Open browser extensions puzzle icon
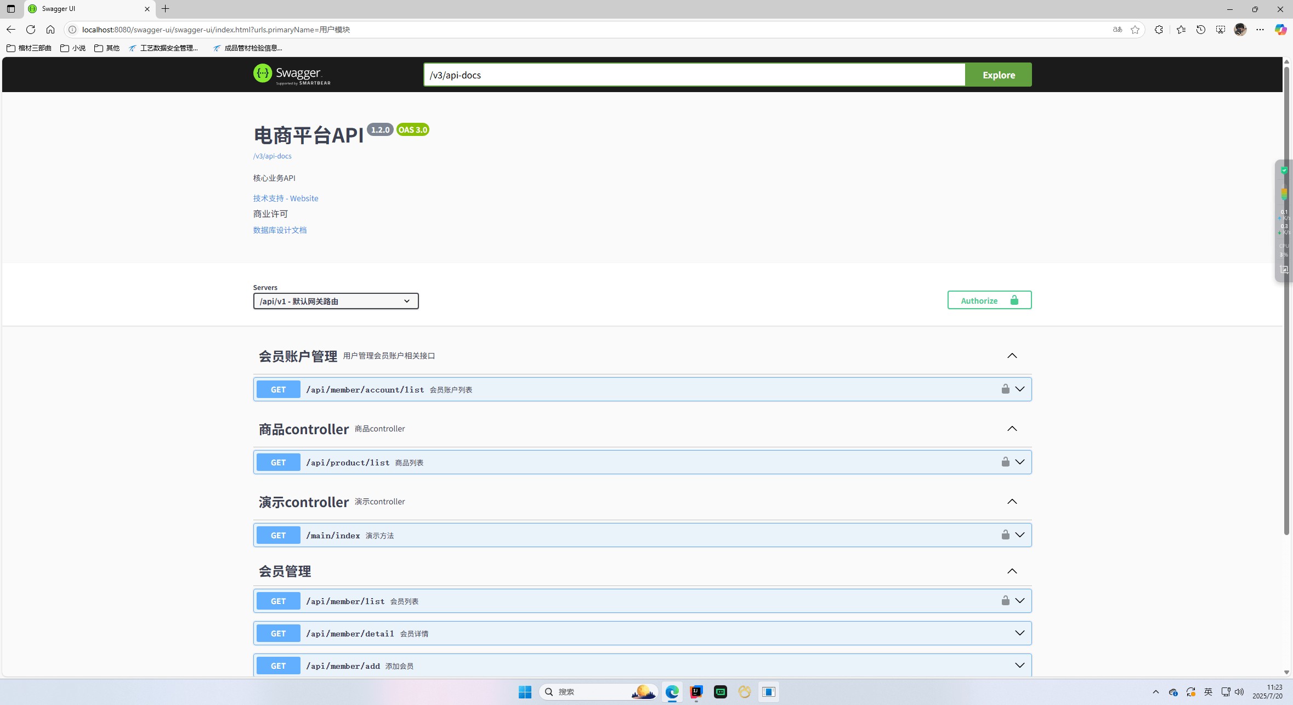The width and height of the screenshot is (1293, 705). 1158,30
